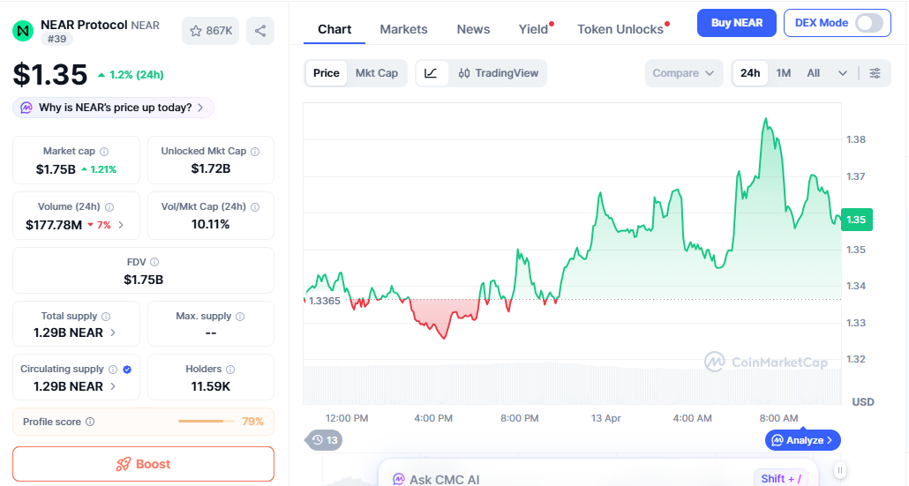Open 'Why is NEAR's price up today?'
The height and width of the screenshot is (486, 909).
click(113, 108)
